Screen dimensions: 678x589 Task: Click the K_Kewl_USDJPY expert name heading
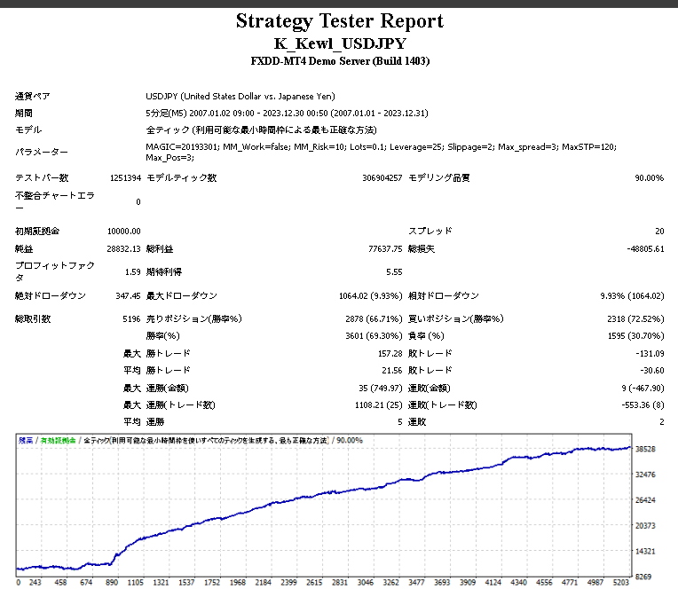point(339,43)
